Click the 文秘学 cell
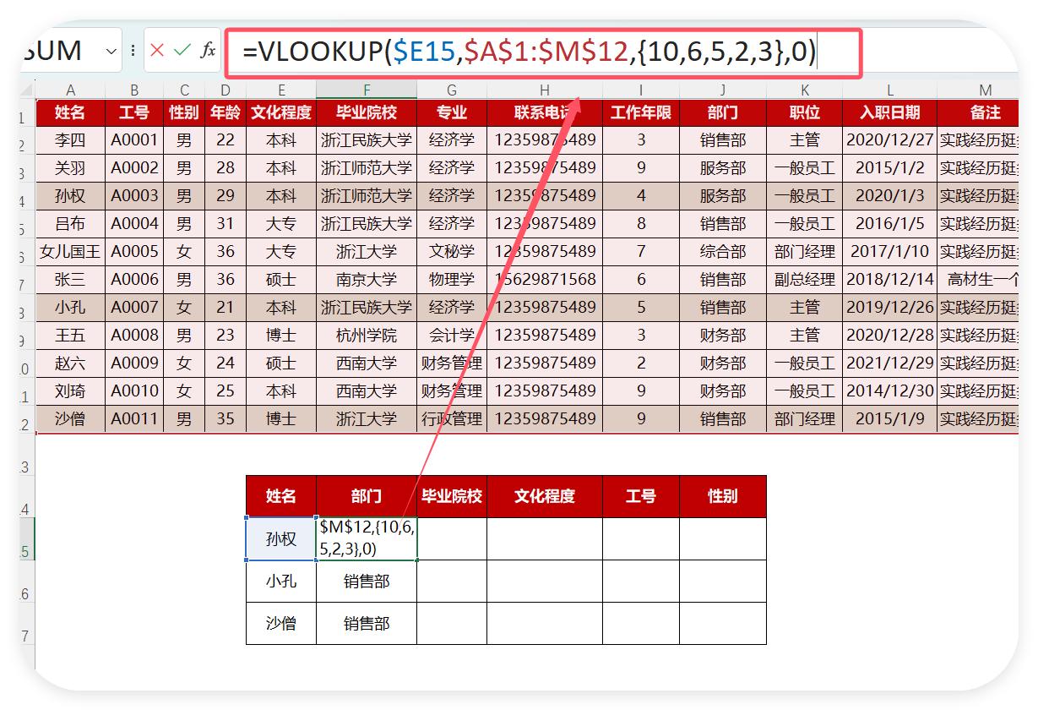This screenshot has height=710, width=1038. point(452,252)
